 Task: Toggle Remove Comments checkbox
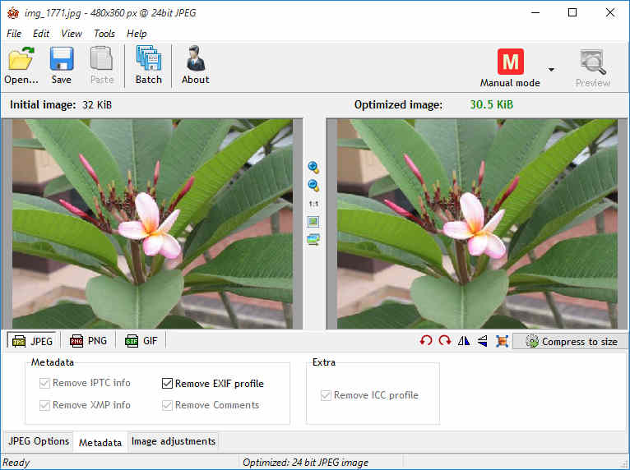coord(167,405)
